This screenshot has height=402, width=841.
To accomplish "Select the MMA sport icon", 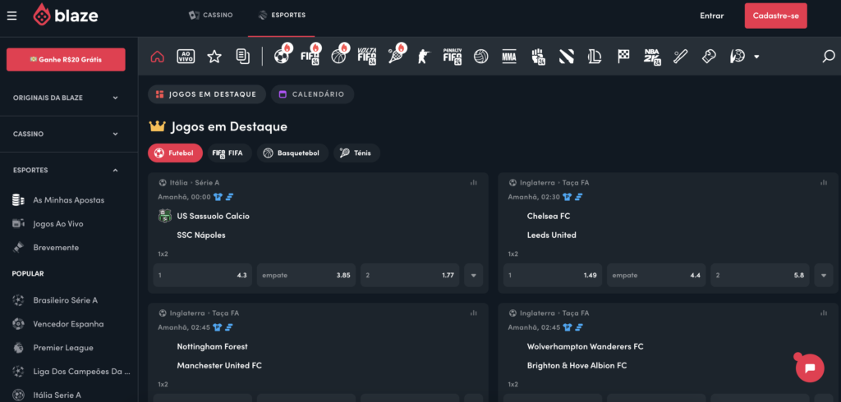I will point(509,57).
